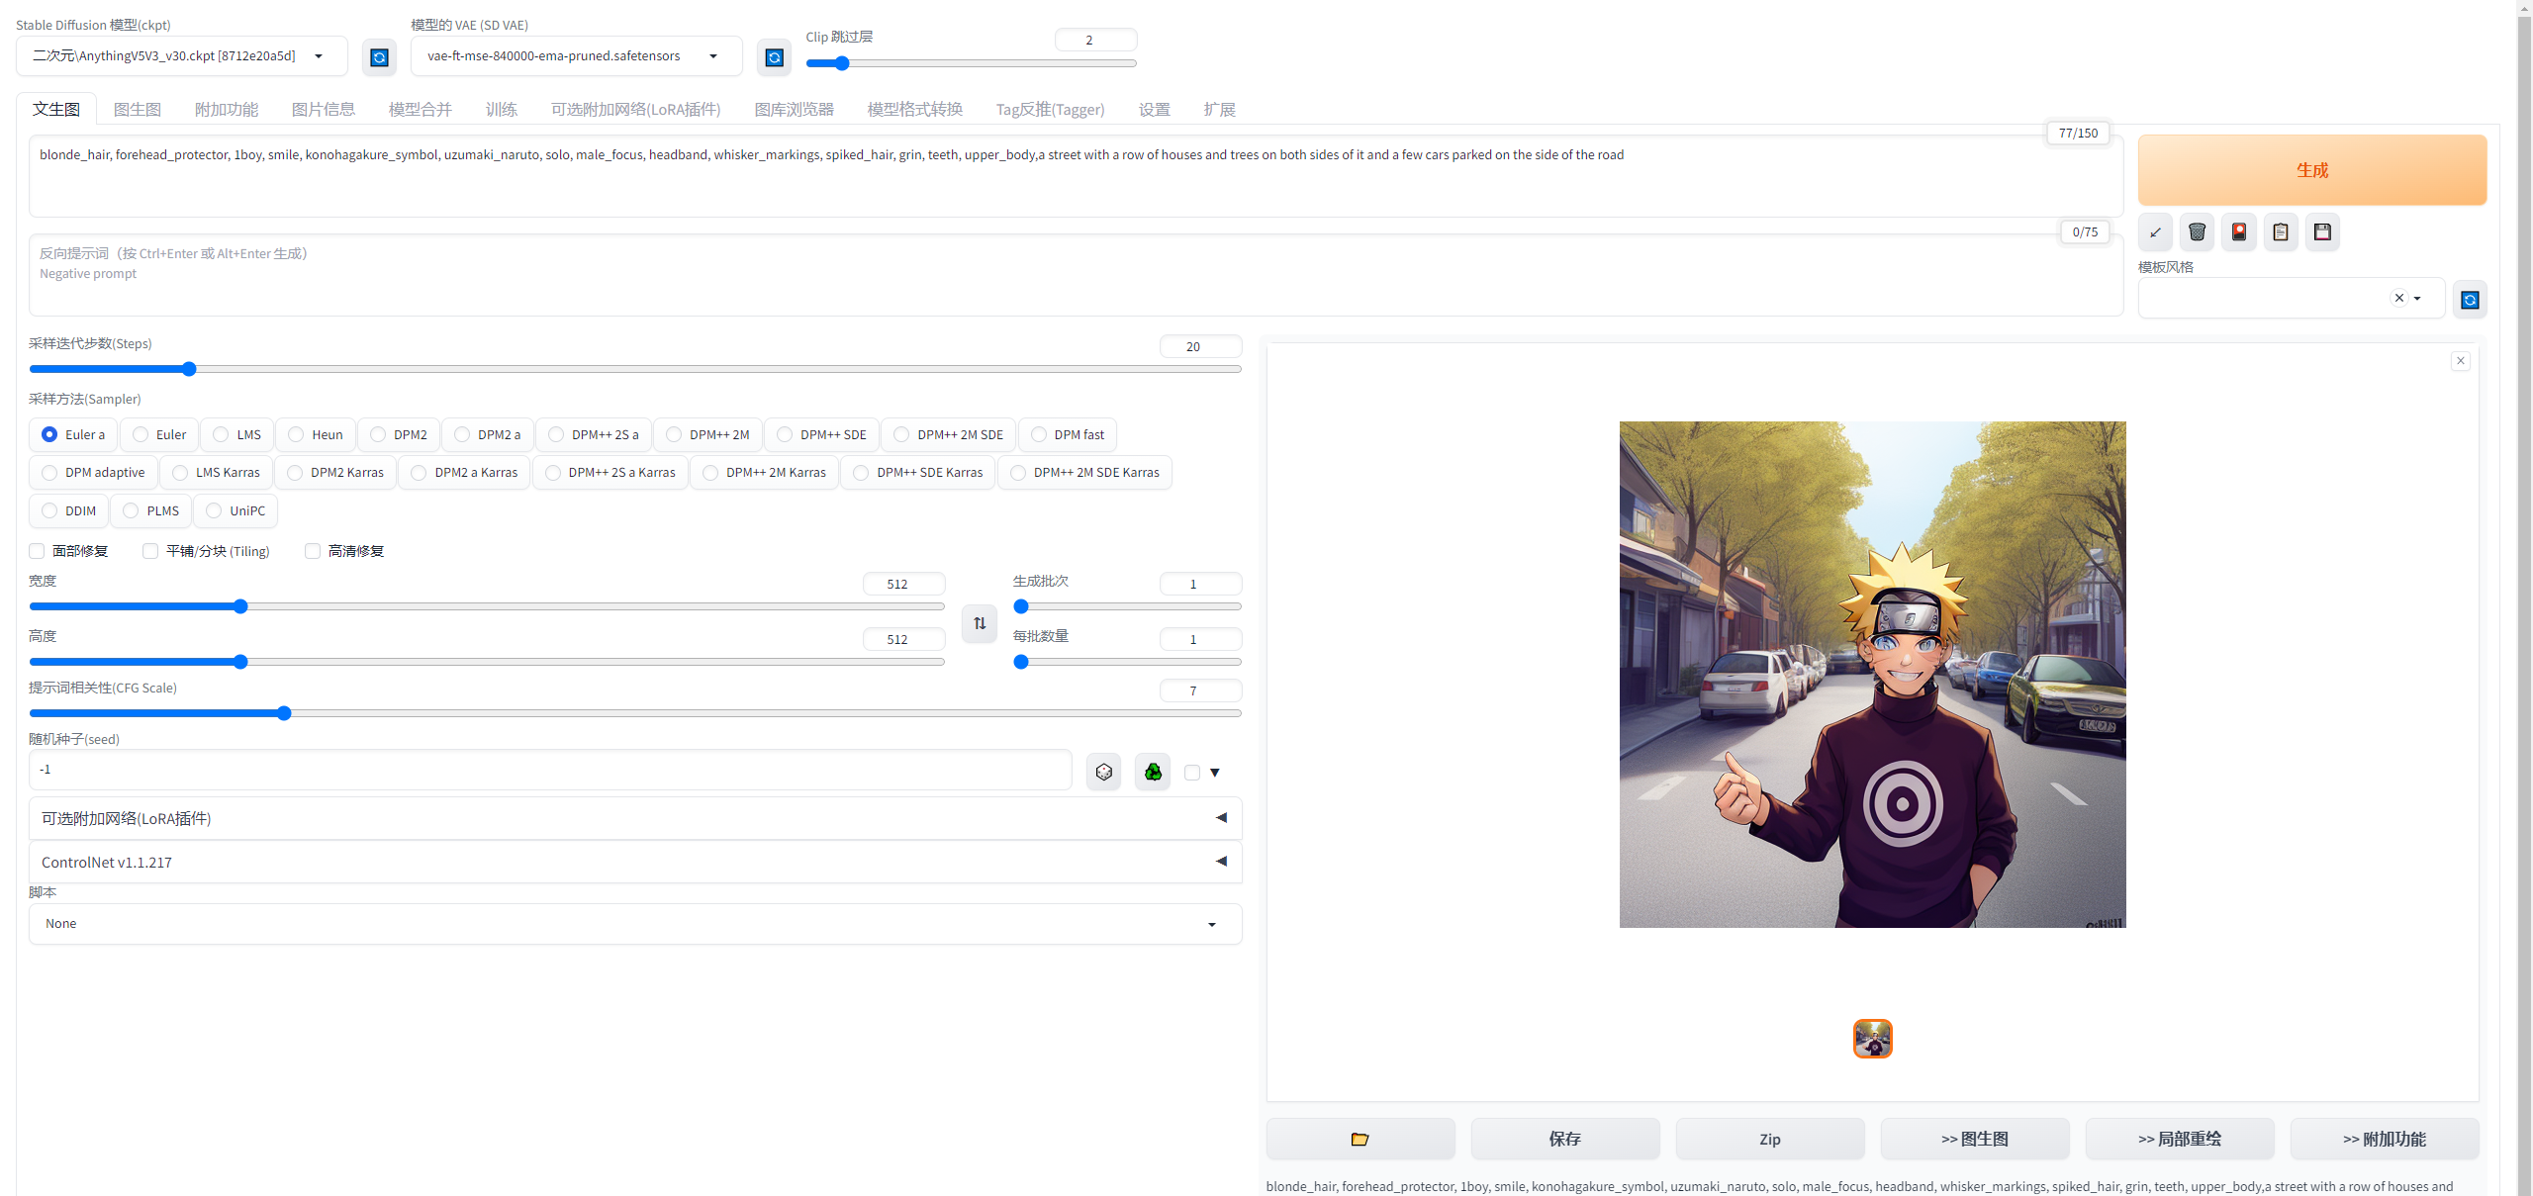Save current prompt as style via floppy icon
This screenshot has width=2533, height=1196.
pos(2322,232)
